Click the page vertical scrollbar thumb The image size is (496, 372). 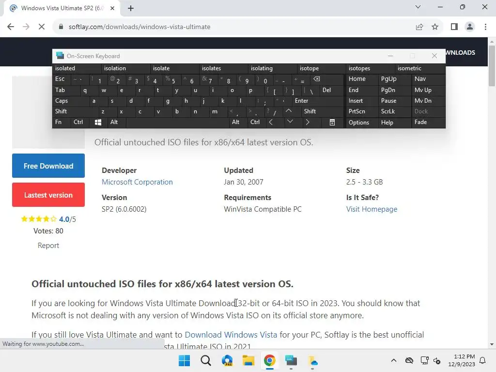click(x=492, y=65)
